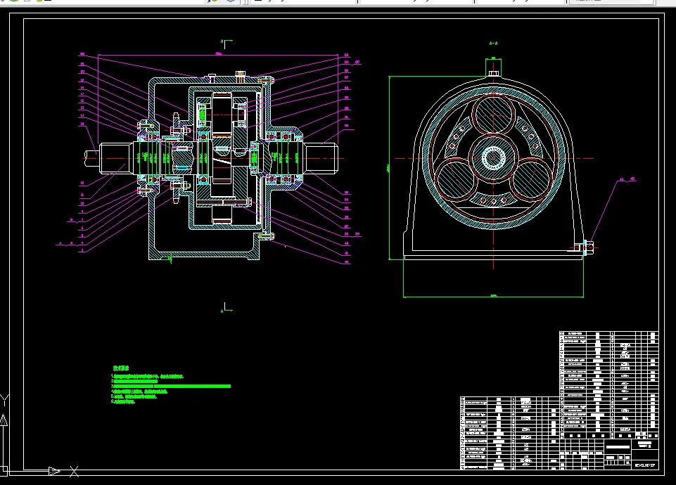The height and width of the screenshot is (485, 676).
Task: Select the right output shaft end in section view
Action: click(320, 158)
